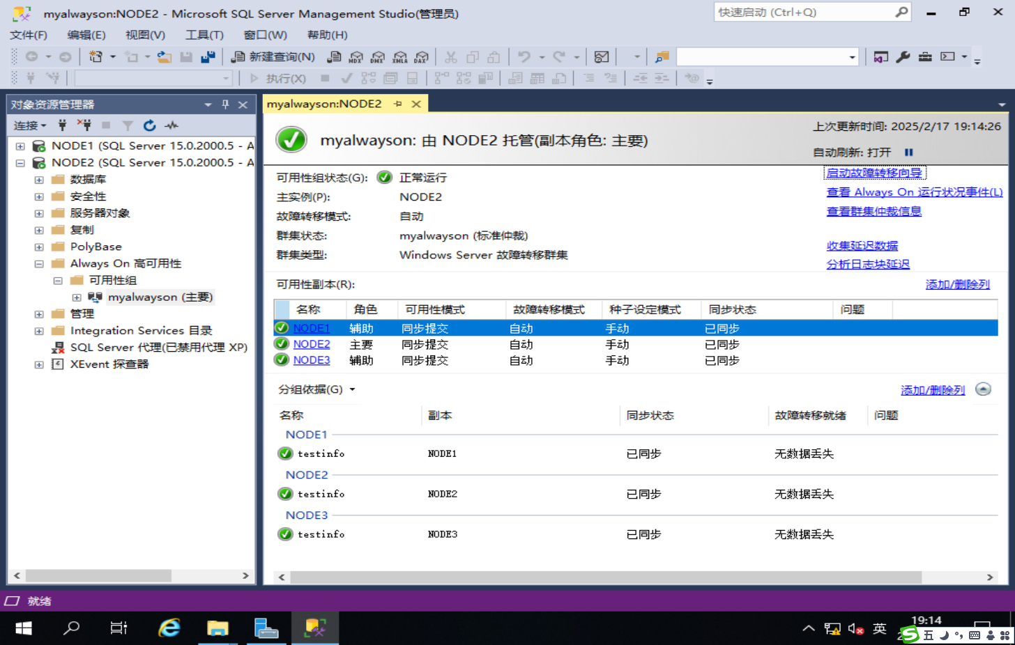
Task: Click the 查看群集仲裁信息 link
Action: pyautogui.click(x=874, y=211)
